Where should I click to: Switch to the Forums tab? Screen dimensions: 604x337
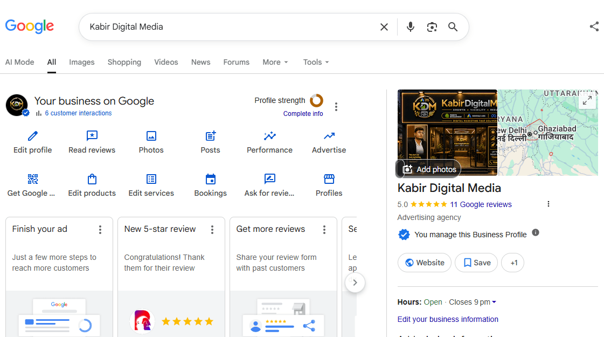pos(237,62)
